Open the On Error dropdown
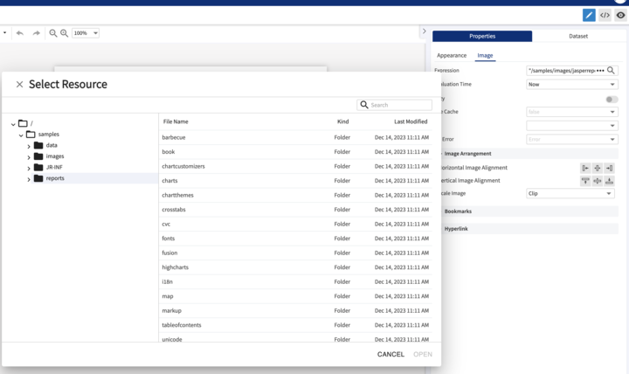 [x=571, y=139]
